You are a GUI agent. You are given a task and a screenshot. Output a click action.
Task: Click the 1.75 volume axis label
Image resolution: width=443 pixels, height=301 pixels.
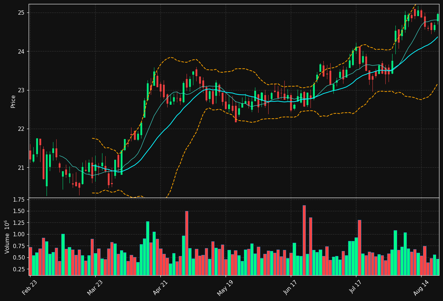coord(18,199)
